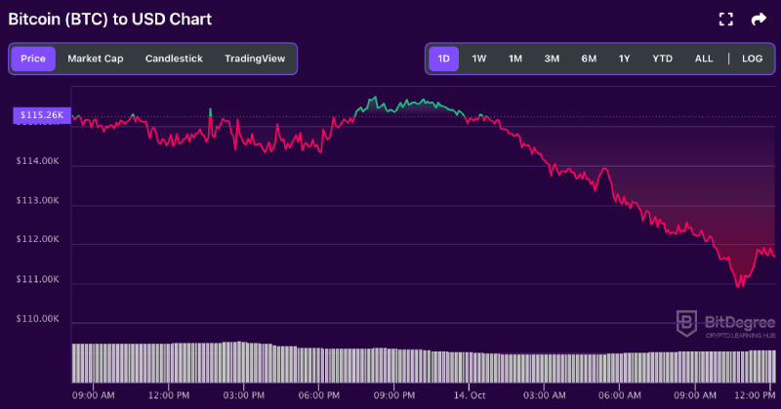Choose the 1W time range
This screenshot has width=781, height=409.
point(479,59)
